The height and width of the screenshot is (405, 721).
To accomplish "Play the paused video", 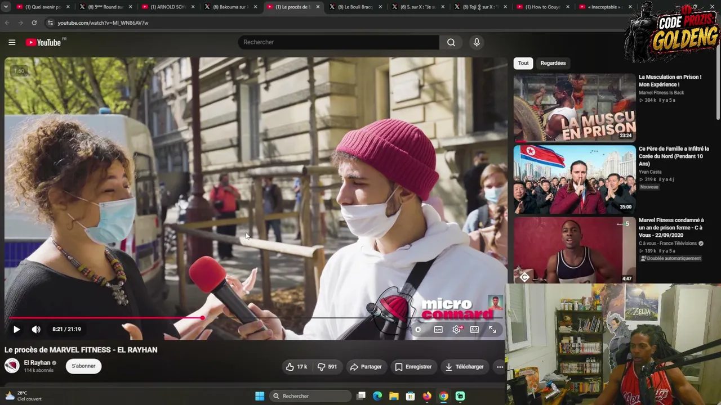I will click(16, 329).
